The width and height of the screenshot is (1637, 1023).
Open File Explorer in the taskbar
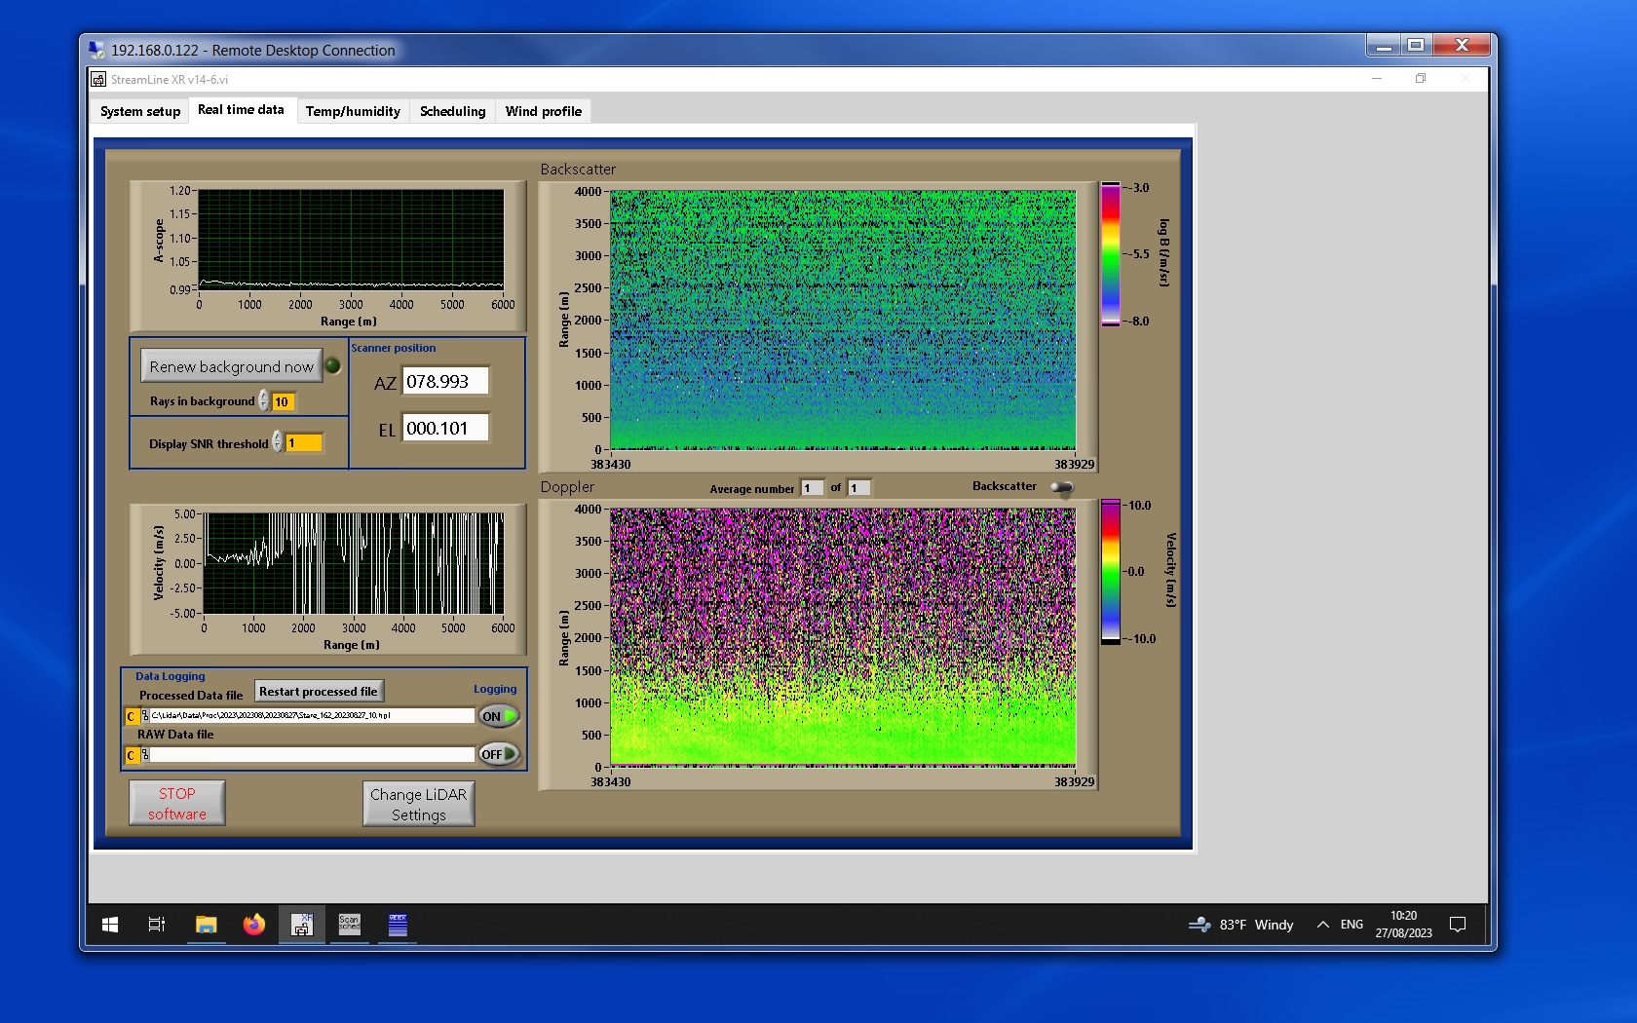(206, 925)
